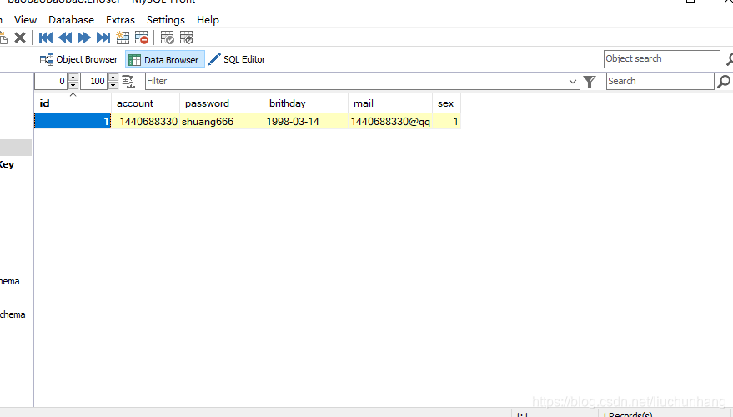Sort by the brithday column header

tap(306, 103)
